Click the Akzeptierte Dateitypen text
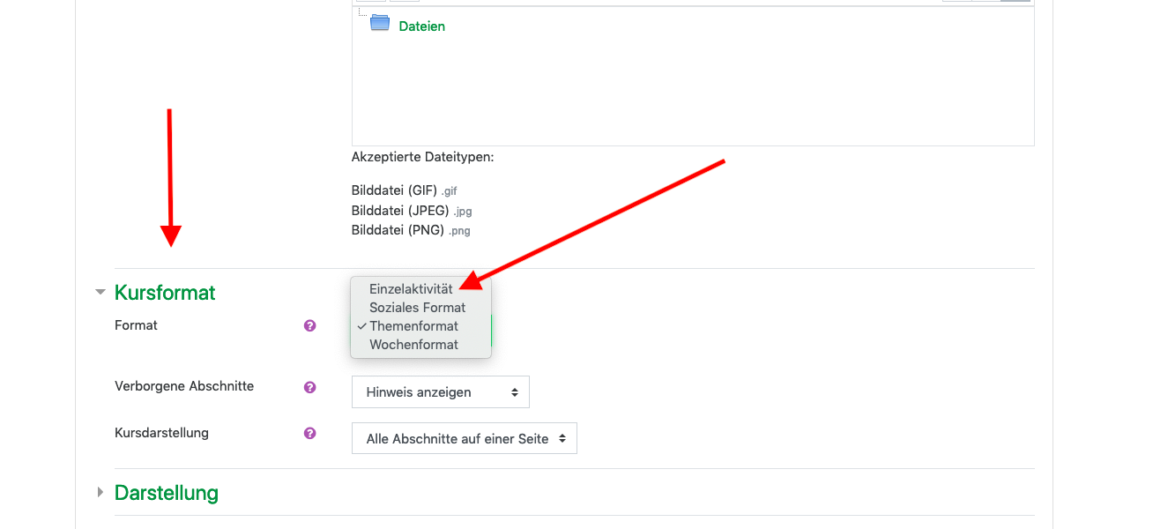This screenshot has width=1153, height=529. point(423,157)
